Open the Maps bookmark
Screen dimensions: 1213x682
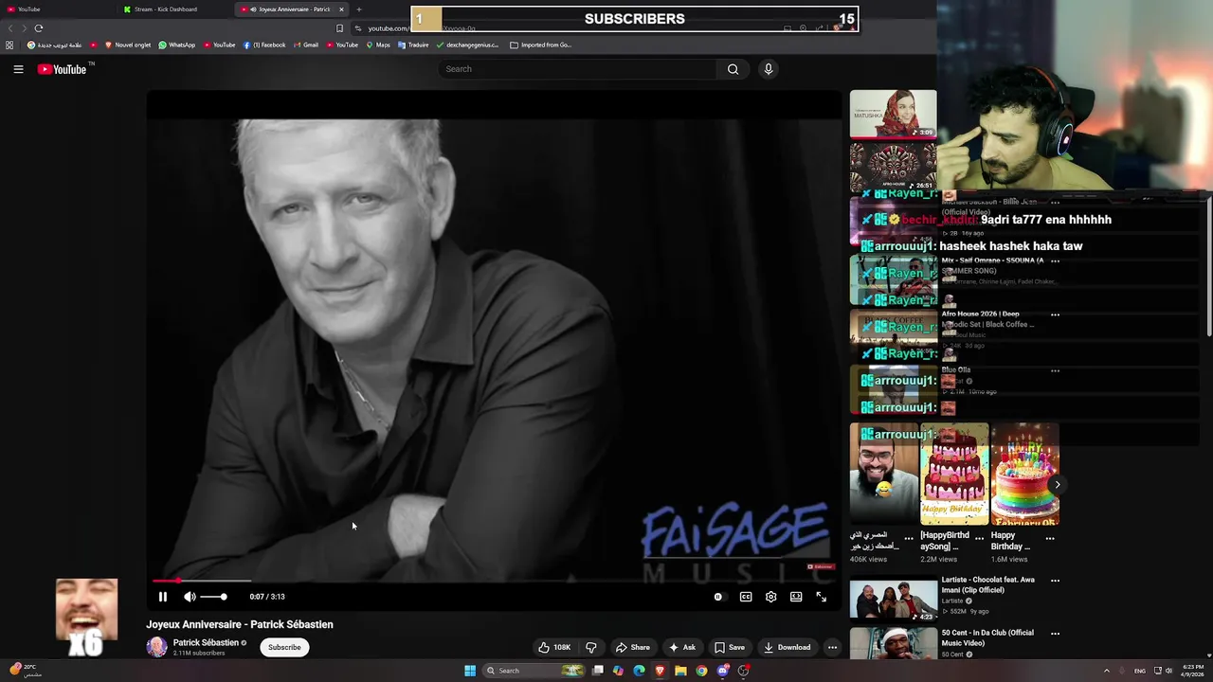(378, 45)
